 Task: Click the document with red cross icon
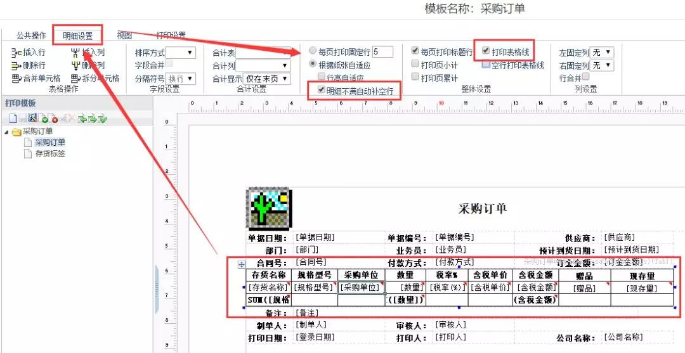[53, 119]
